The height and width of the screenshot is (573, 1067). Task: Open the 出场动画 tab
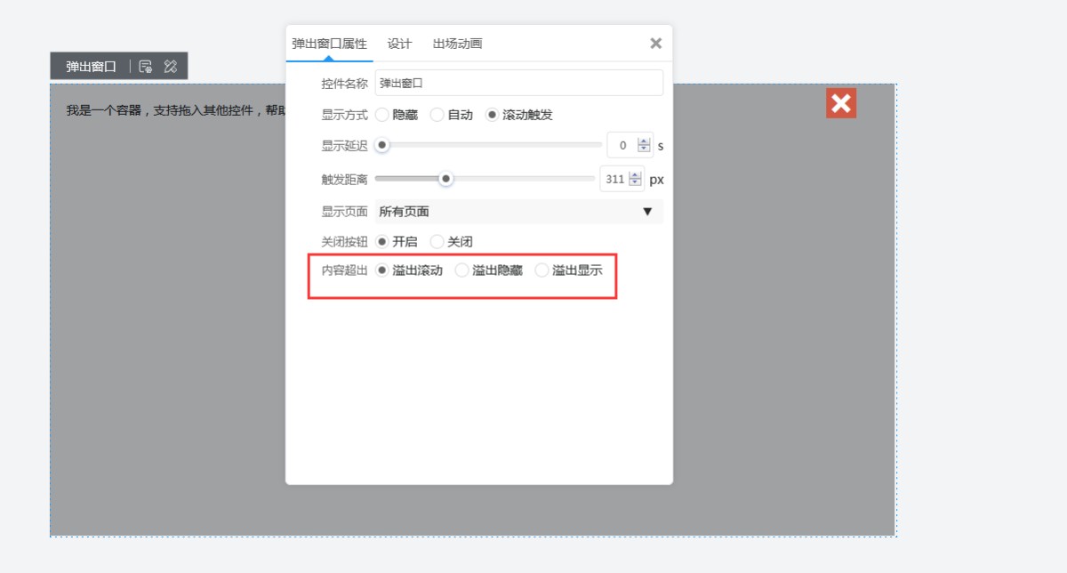tap(457, 44)
